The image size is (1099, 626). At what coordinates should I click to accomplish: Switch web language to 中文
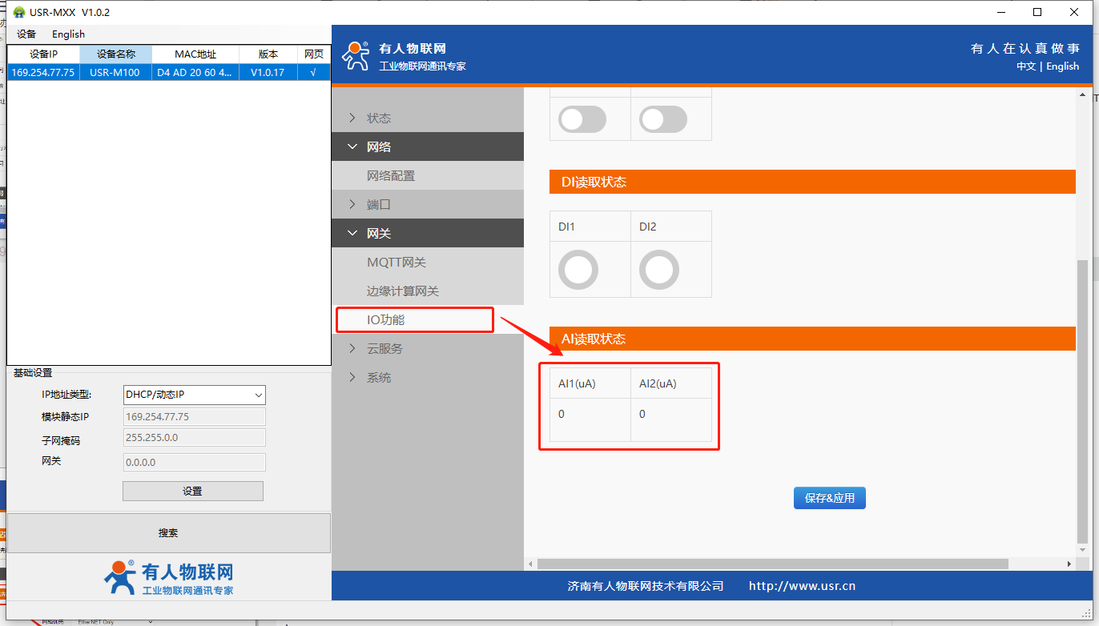1026,66
